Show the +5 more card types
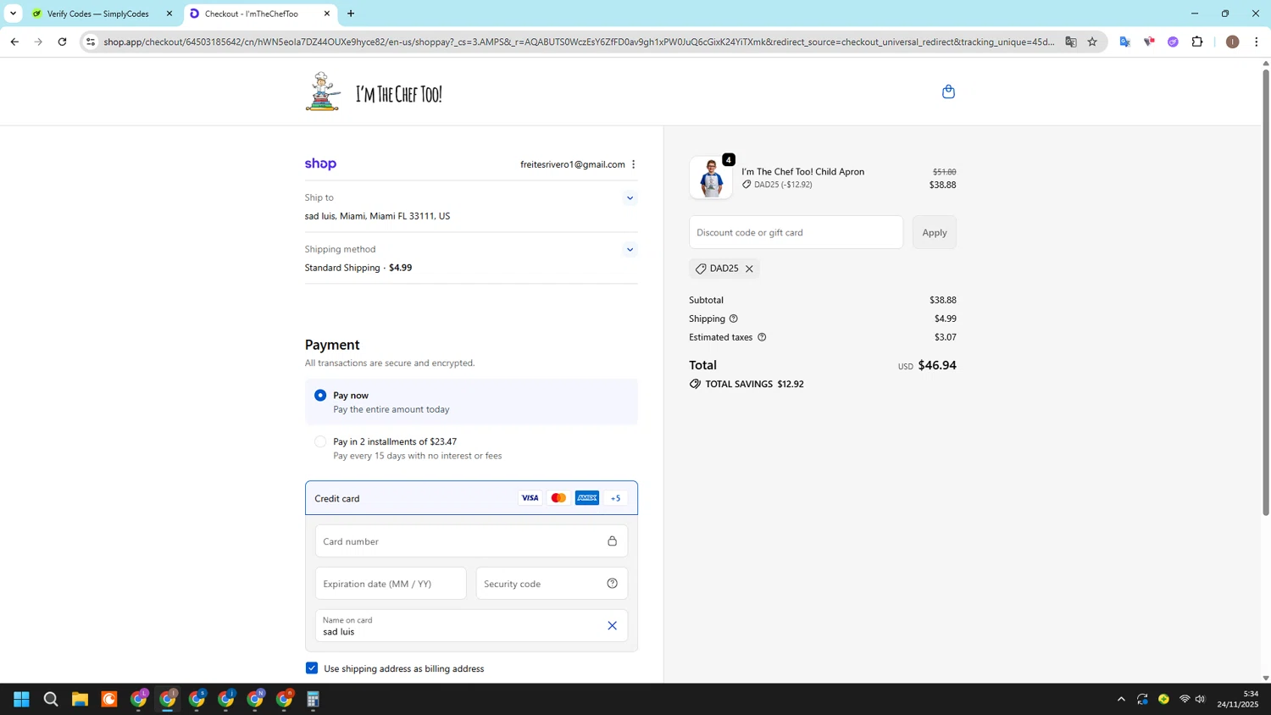Viewport: 1271px width, 715px height. [x=616, y=498]
